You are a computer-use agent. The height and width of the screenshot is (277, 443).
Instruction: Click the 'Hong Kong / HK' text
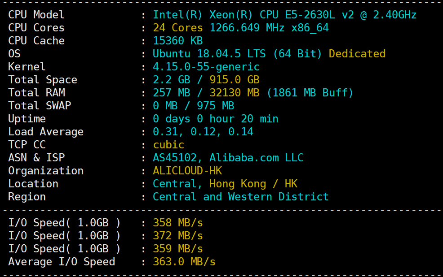(x=253, y=184)
